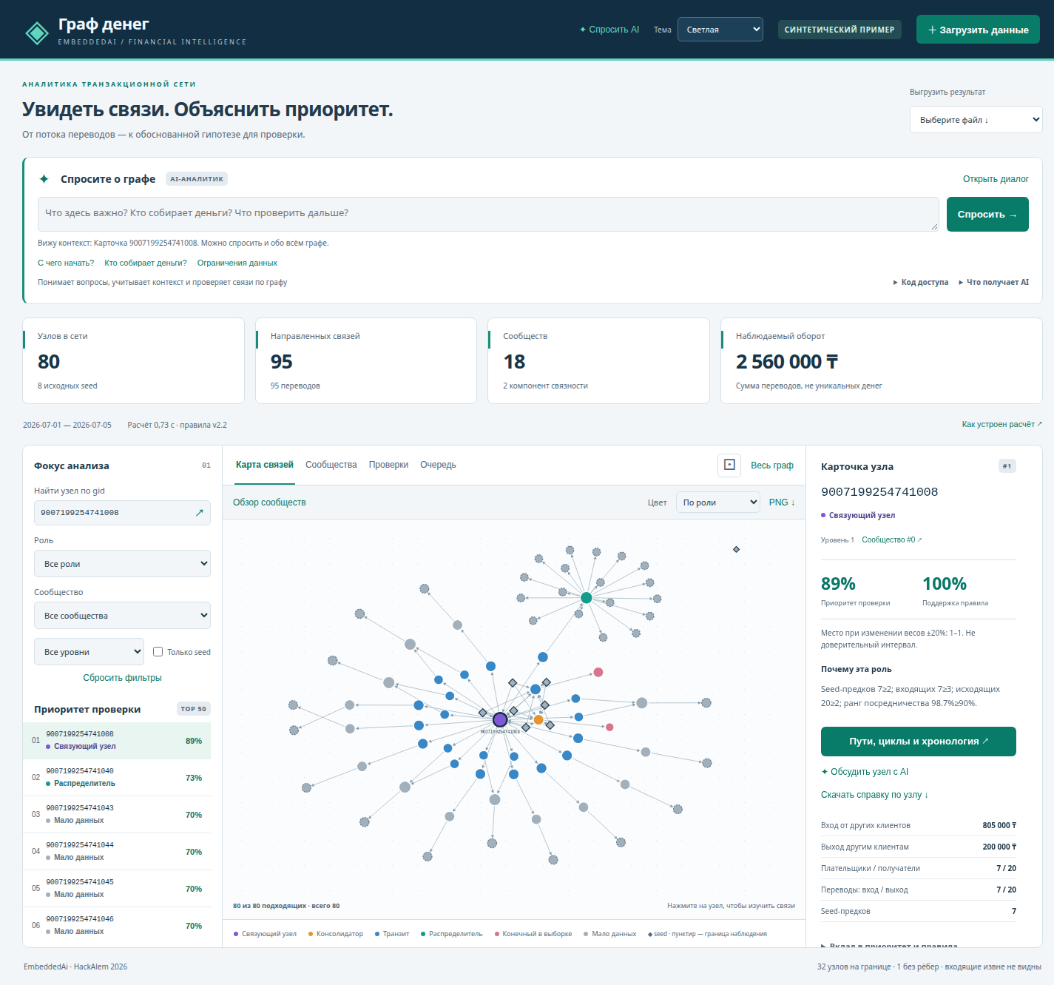Click the Загрузить данные button
Screen dimensions: 1054x985
click(978, 30)
